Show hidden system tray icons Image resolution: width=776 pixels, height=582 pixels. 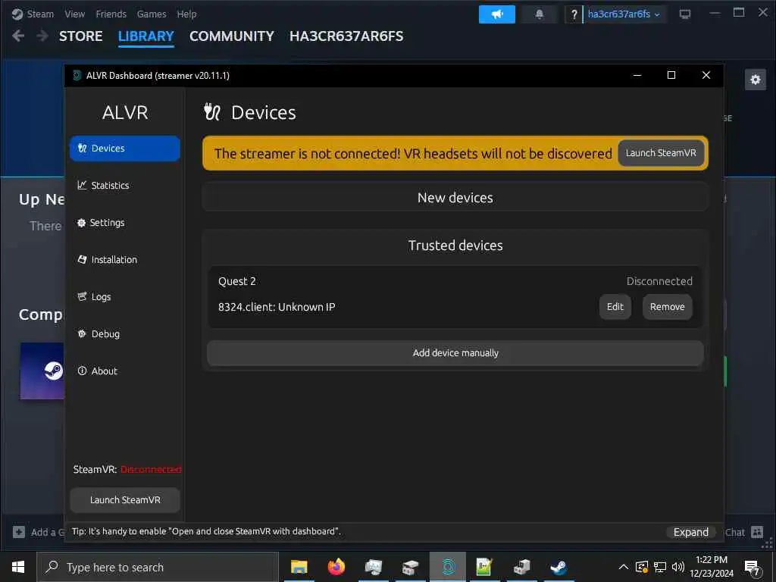(x=624, y=567)
